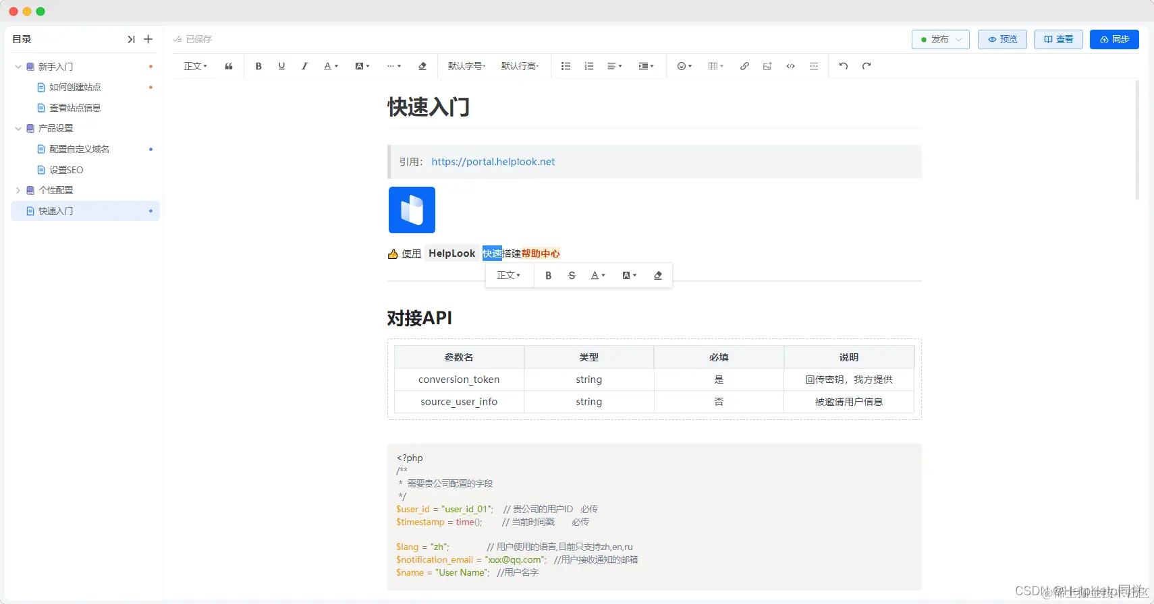Select the 个性配置 folder label
The height and width of the screenshot is (604, 1154).
56,190
